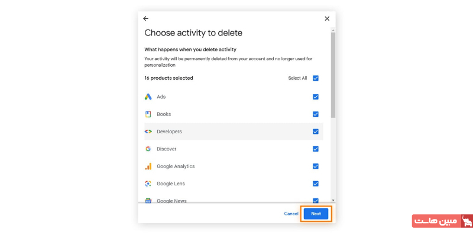Deselect the Developers checkbox

(316, 132)
